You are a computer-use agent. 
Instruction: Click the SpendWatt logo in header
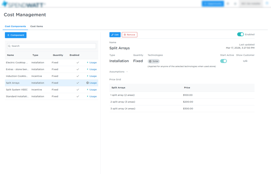pos(23,4)
